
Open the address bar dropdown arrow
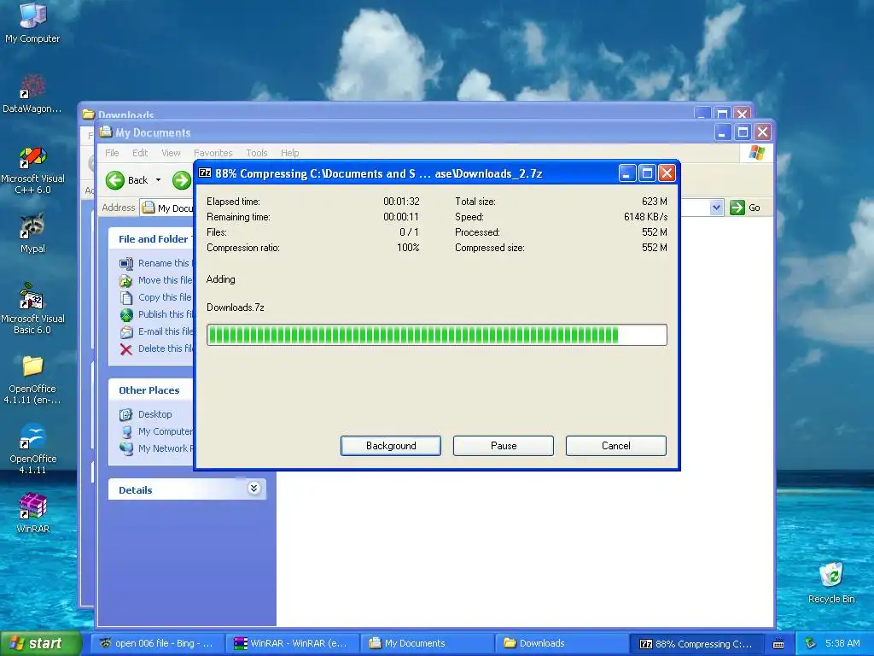(716, 208)
